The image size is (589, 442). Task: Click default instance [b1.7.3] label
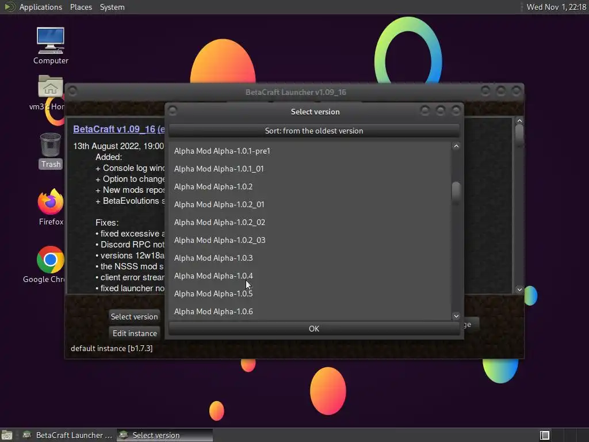click(112, 348)
